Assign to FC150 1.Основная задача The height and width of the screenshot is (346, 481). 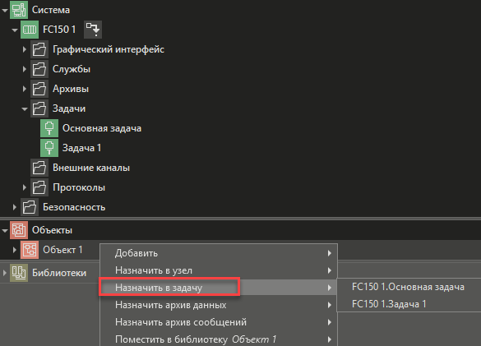click(409, 287)
